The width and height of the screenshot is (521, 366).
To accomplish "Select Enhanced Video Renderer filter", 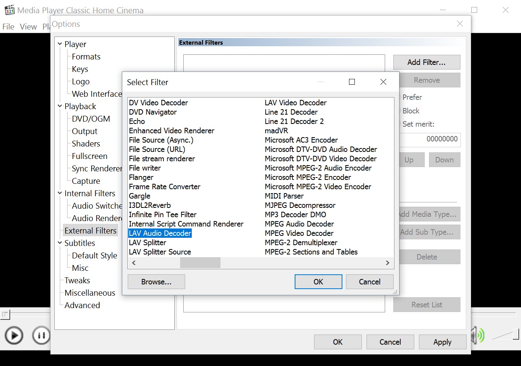I will [x=172, y=131].
